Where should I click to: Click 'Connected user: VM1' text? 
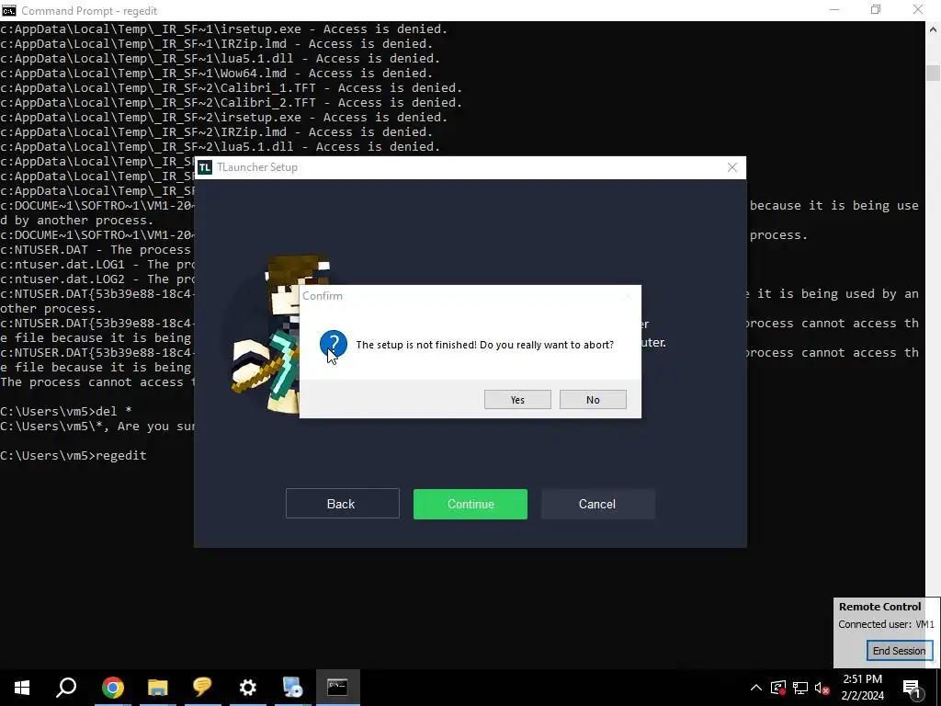(886, 624)
